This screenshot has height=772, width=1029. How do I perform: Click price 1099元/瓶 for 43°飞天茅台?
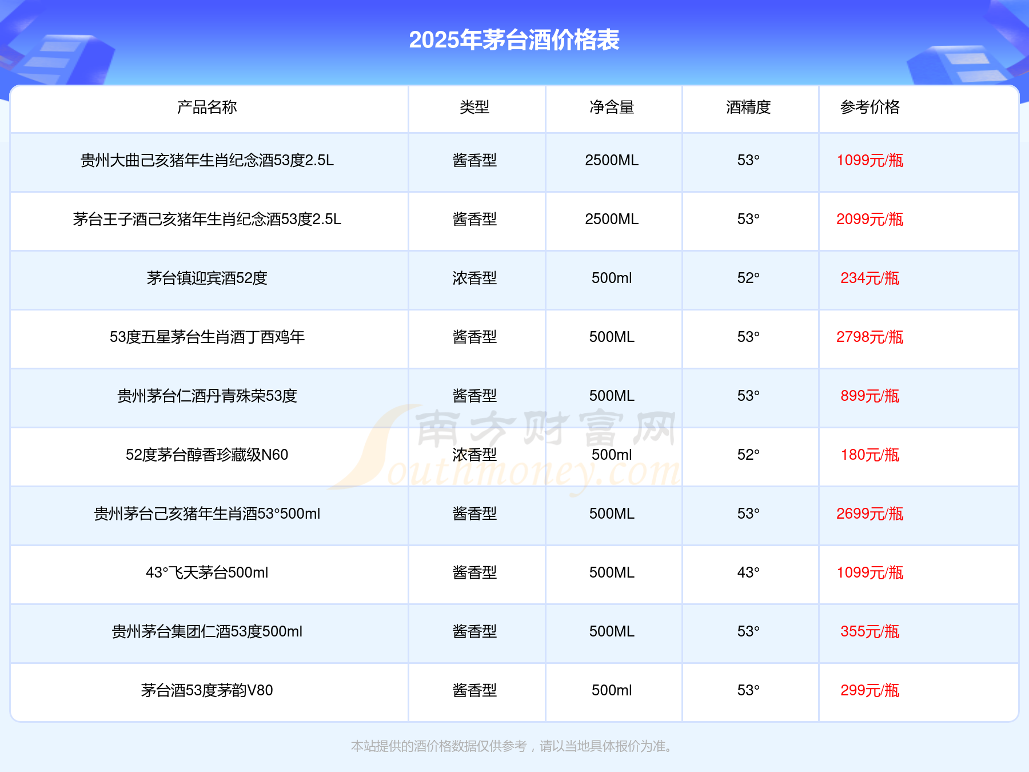point(870,572)
